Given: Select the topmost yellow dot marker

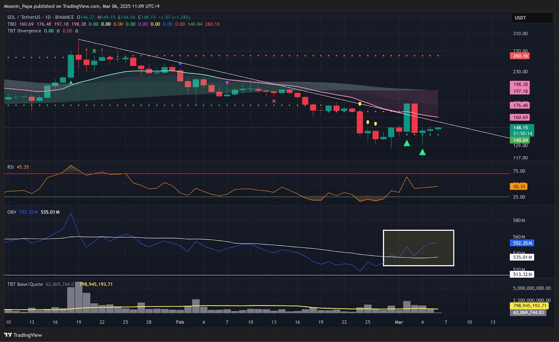Looking at the screenshot, I should click(360, 104).
